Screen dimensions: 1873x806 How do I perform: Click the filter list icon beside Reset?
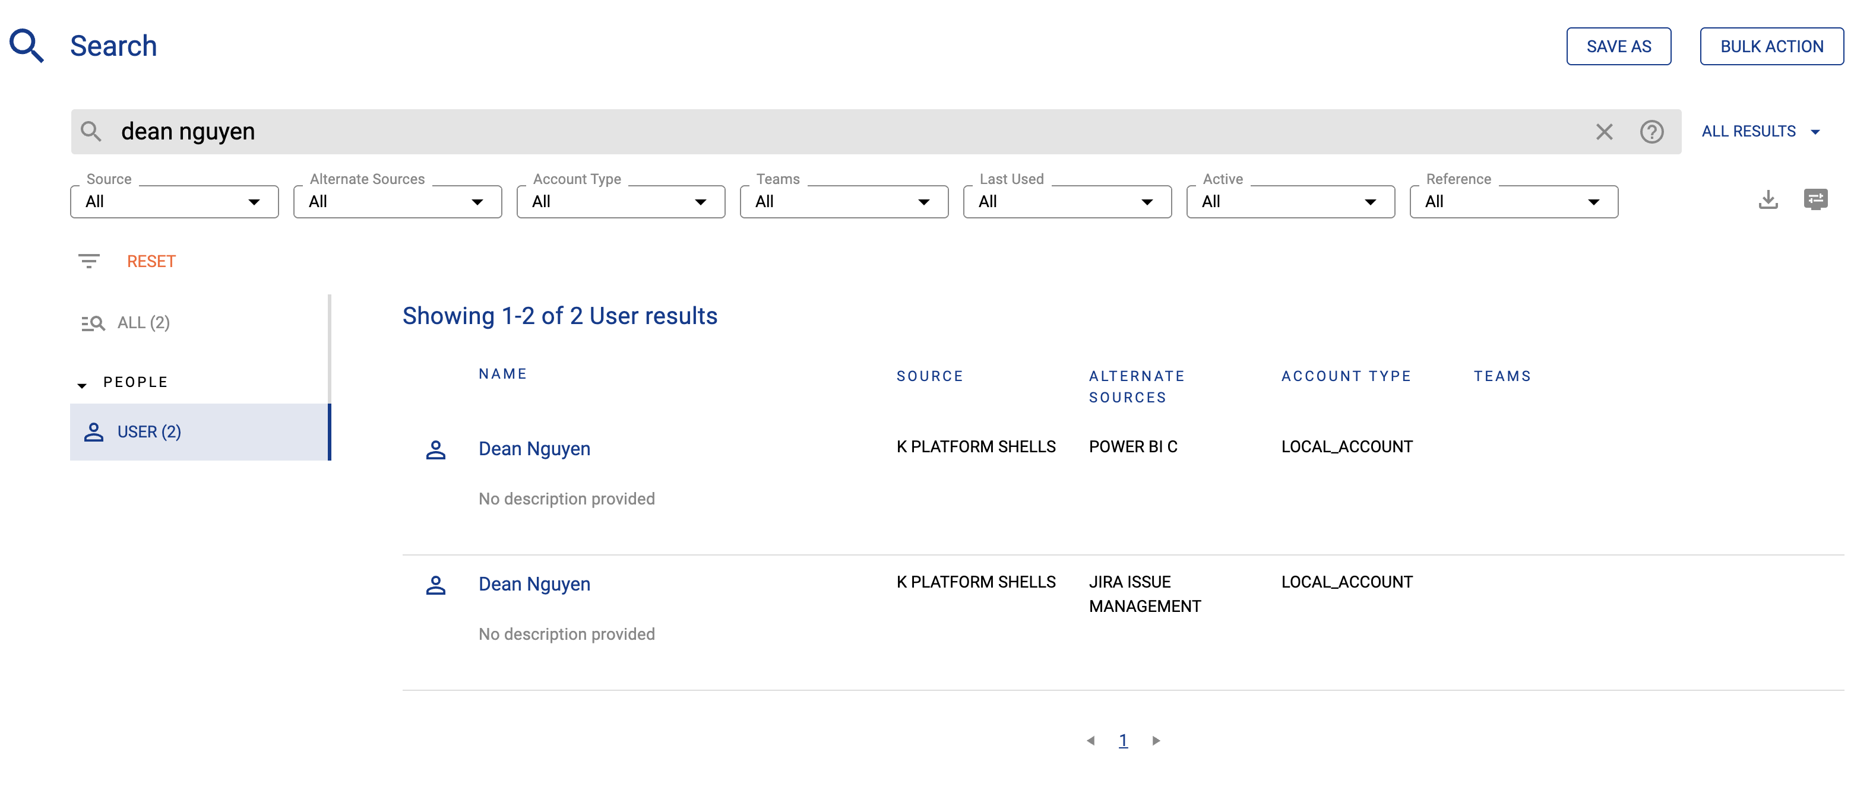point(88,261)
